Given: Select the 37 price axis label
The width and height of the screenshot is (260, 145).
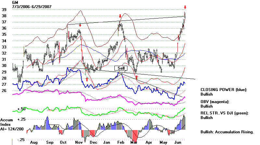Looking at the screenshot, I should coord(4,22).
